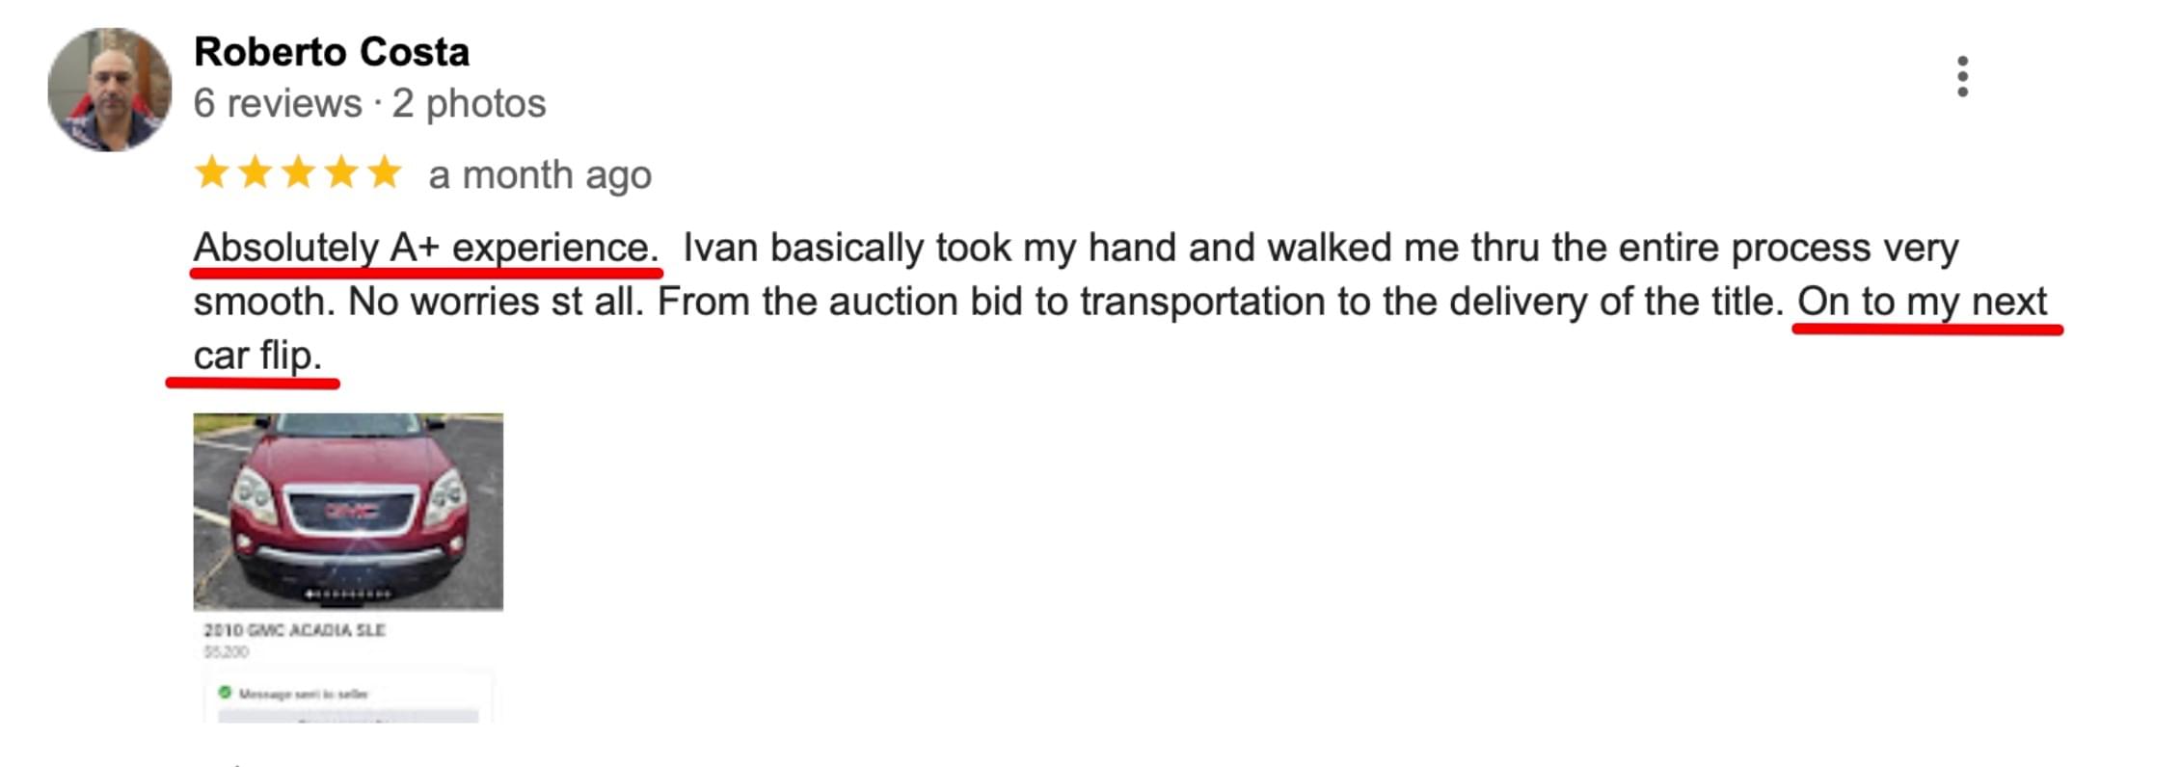Image resolution: width=2181 pixels, height=767 pixels.
Task: Click the '6 reviews' text
Action: coord(278,104)
